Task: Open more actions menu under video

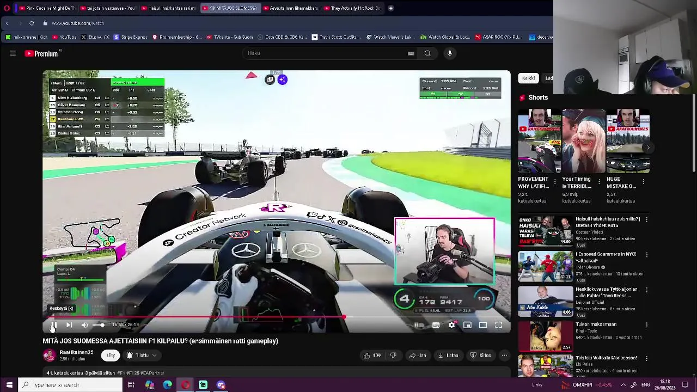Action: click(504, 356)
